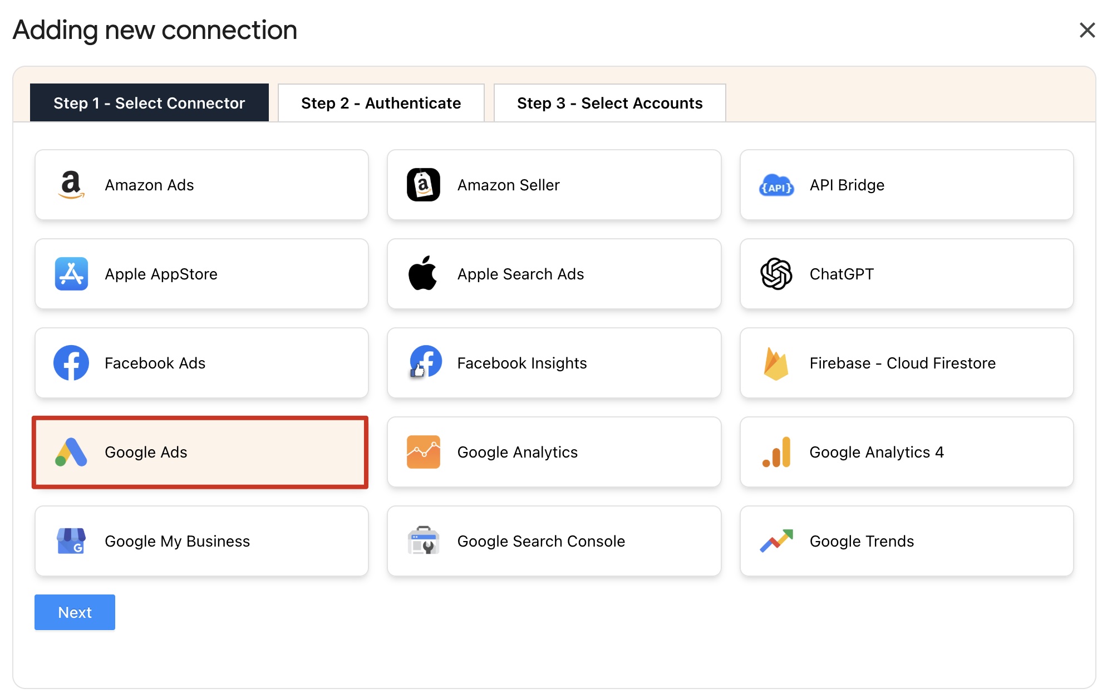Close the Adding new connection dialog
This screenshot has width=1112, height=698.
pyautogui.click(x=1087, y=30)
